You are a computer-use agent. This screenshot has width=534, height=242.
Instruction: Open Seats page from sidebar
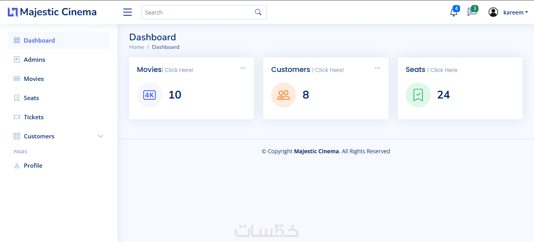click(31, 98)
